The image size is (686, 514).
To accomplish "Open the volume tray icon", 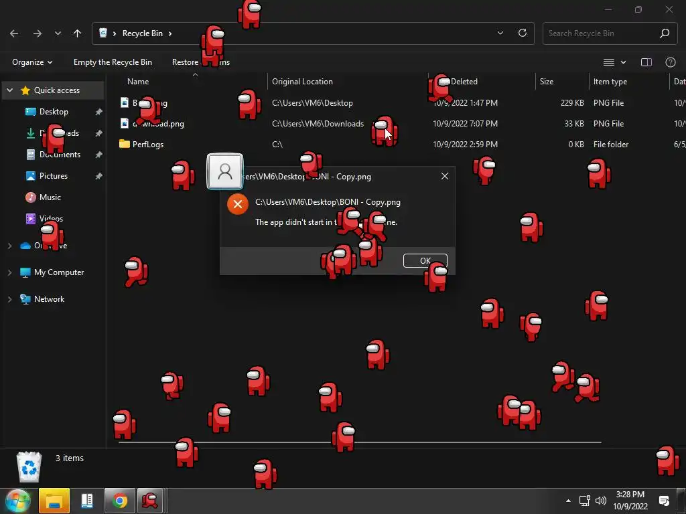I will pyautogui.click(x=601, y=501).
